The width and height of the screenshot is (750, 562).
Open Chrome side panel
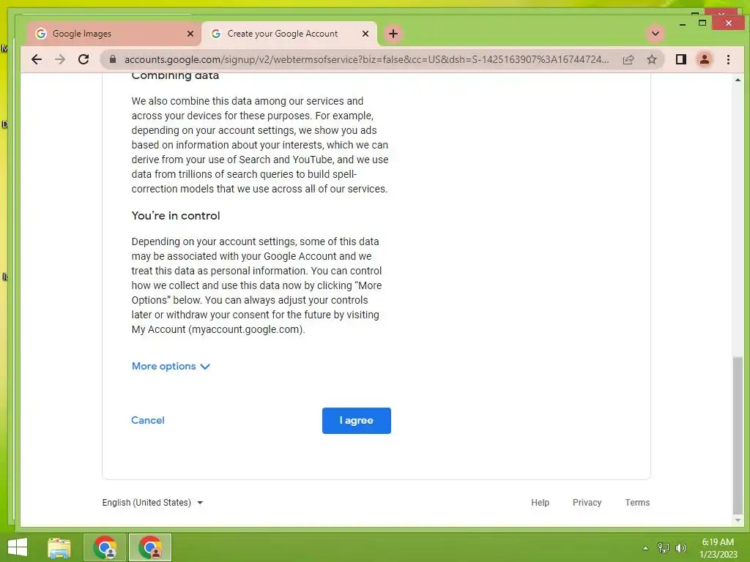coord(680,59)
